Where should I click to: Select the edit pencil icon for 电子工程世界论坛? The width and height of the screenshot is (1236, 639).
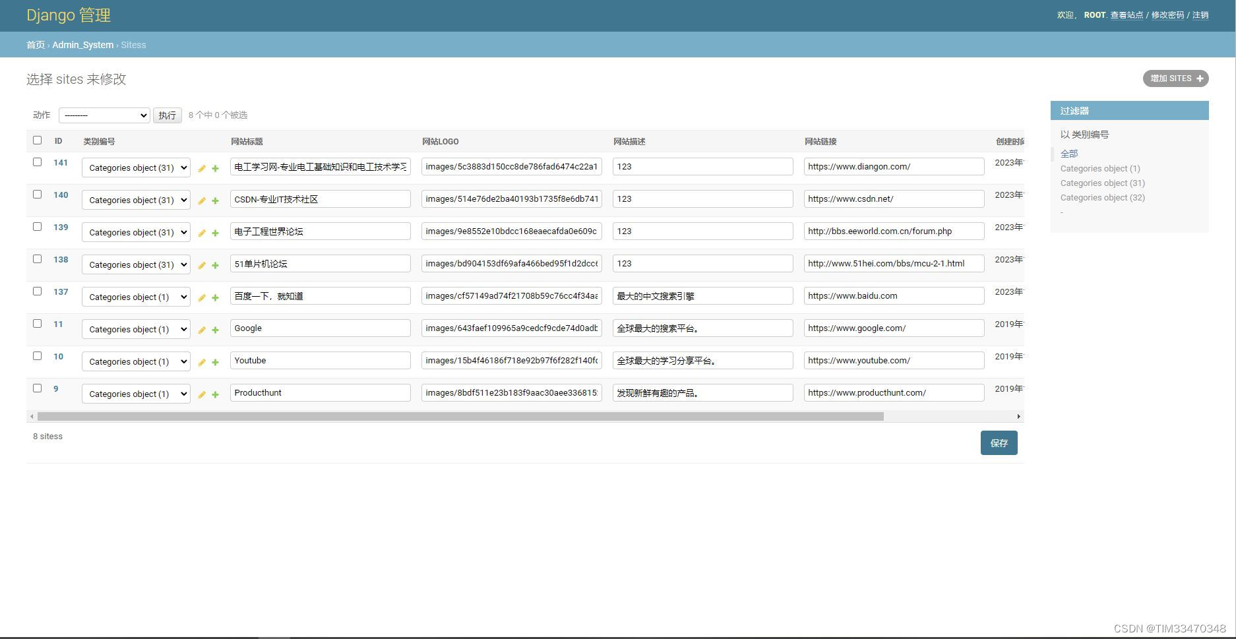(x=201, y=233)
